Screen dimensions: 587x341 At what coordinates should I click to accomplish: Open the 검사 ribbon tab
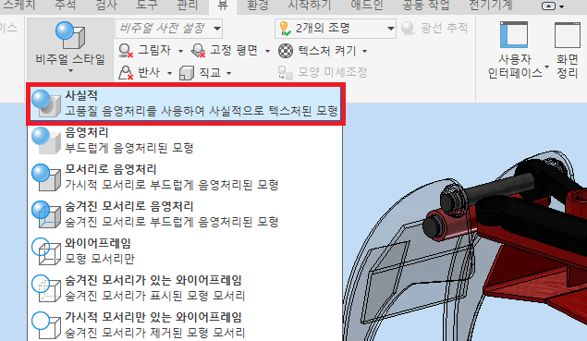106,6
